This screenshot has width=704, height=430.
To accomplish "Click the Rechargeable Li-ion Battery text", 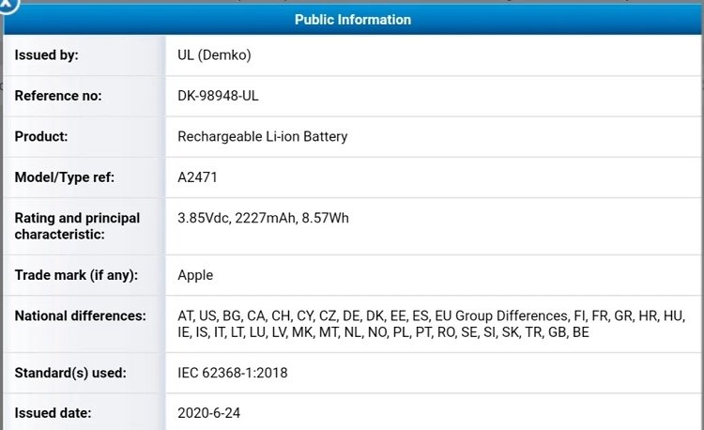I will click(263, 136).
